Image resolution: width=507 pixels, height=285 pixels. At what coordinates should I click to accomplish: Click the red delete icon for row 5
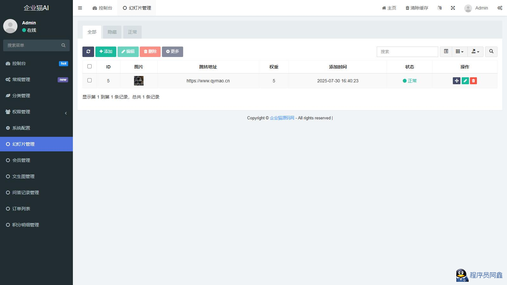(473, 81)
